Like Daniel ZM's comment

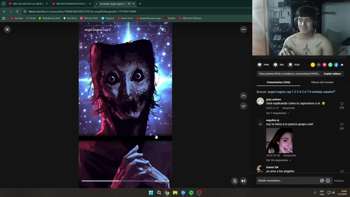pyautogui.click(x=342, y=172)
